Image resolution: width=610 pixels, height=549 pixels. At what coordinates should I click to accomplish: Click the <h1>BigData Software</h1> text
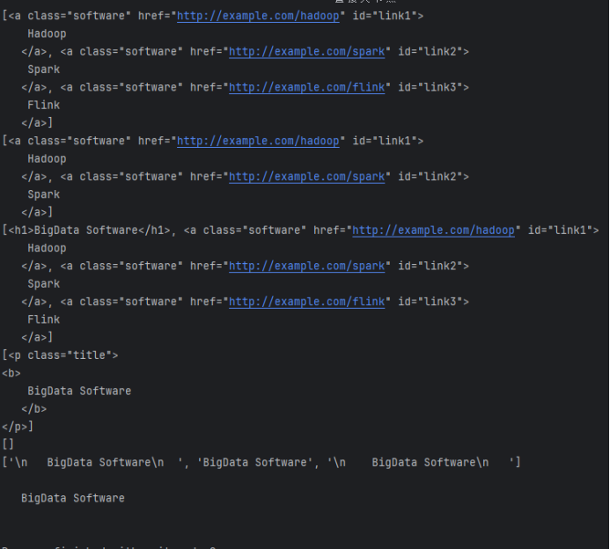pos(89,231)
